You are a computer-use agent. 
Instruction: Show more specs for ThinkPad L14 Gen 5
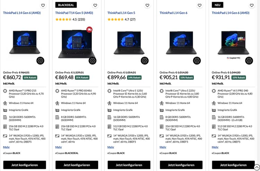point(111,147)
